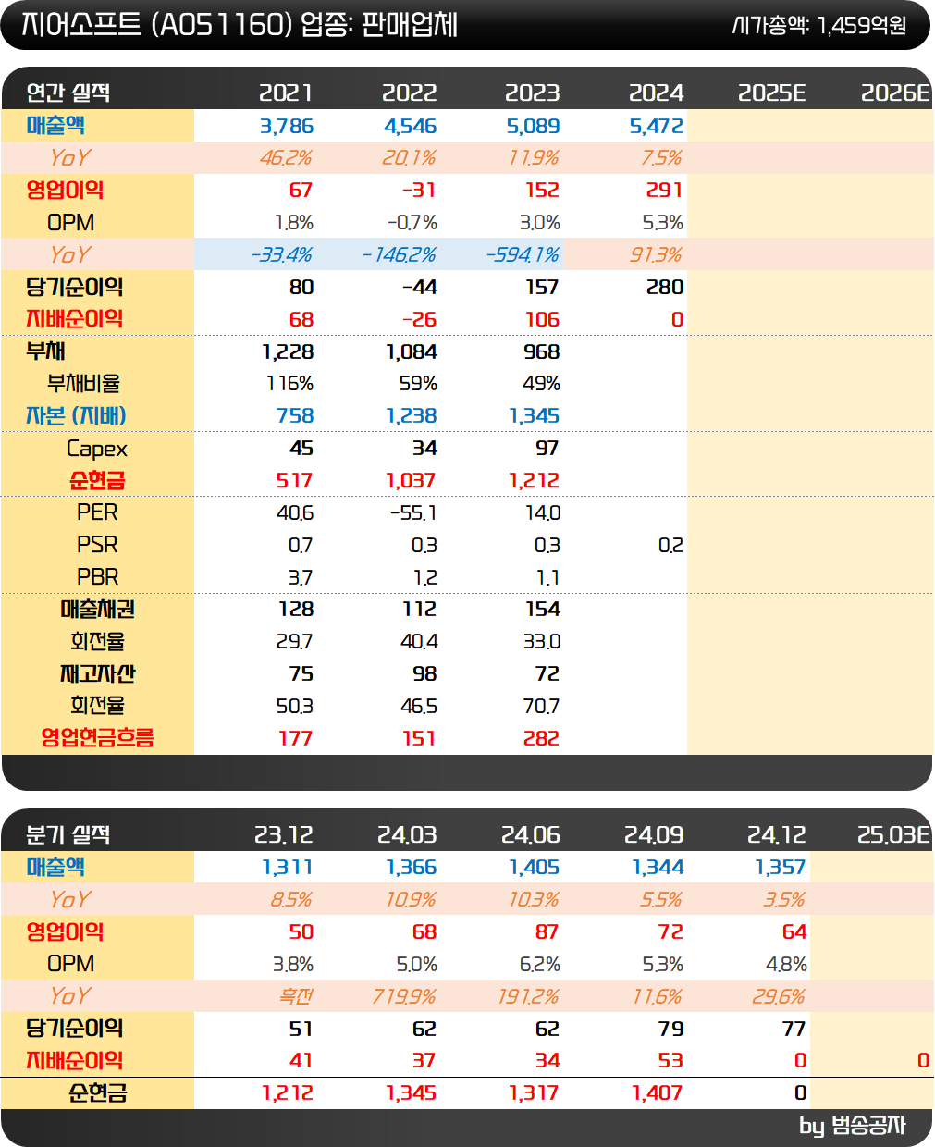Click the 2023 debt value '968'
This screenshot has width=935, height=1147.
point(542,352)
